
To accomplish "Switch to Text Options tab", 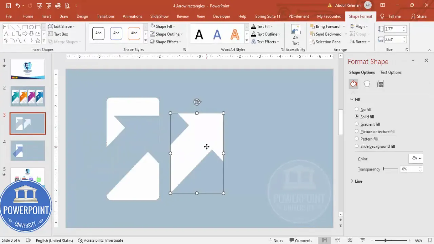I will pos(391,72).
